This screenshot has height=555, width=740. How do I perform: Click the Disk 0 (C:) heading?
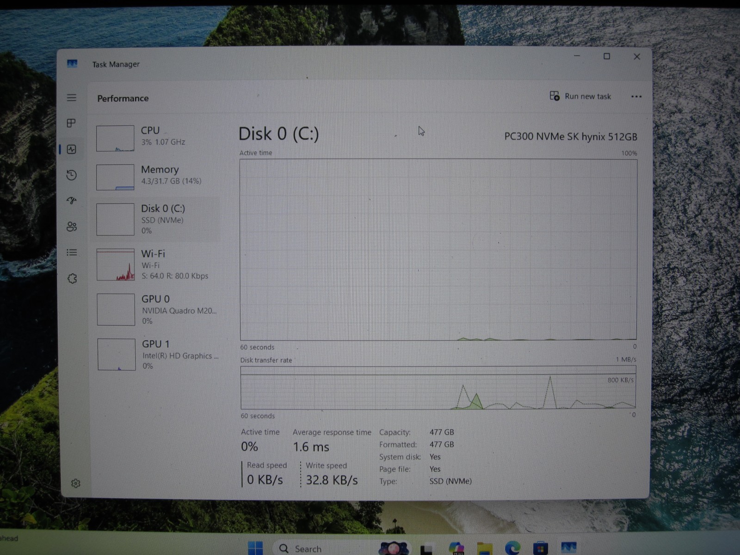coord(278,134)
